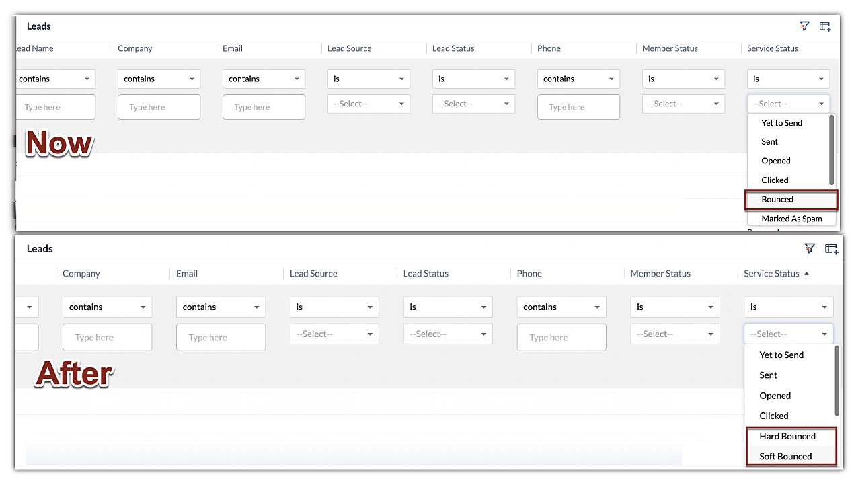Expand Lead Source --Select-- dropdown in the Now panel

click(368, 104)
